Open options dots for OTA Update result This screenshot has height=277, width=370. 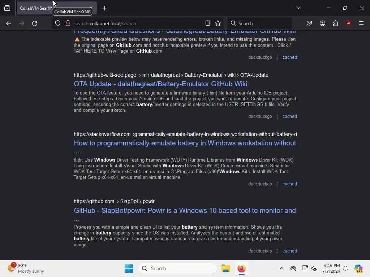point(277,116)
